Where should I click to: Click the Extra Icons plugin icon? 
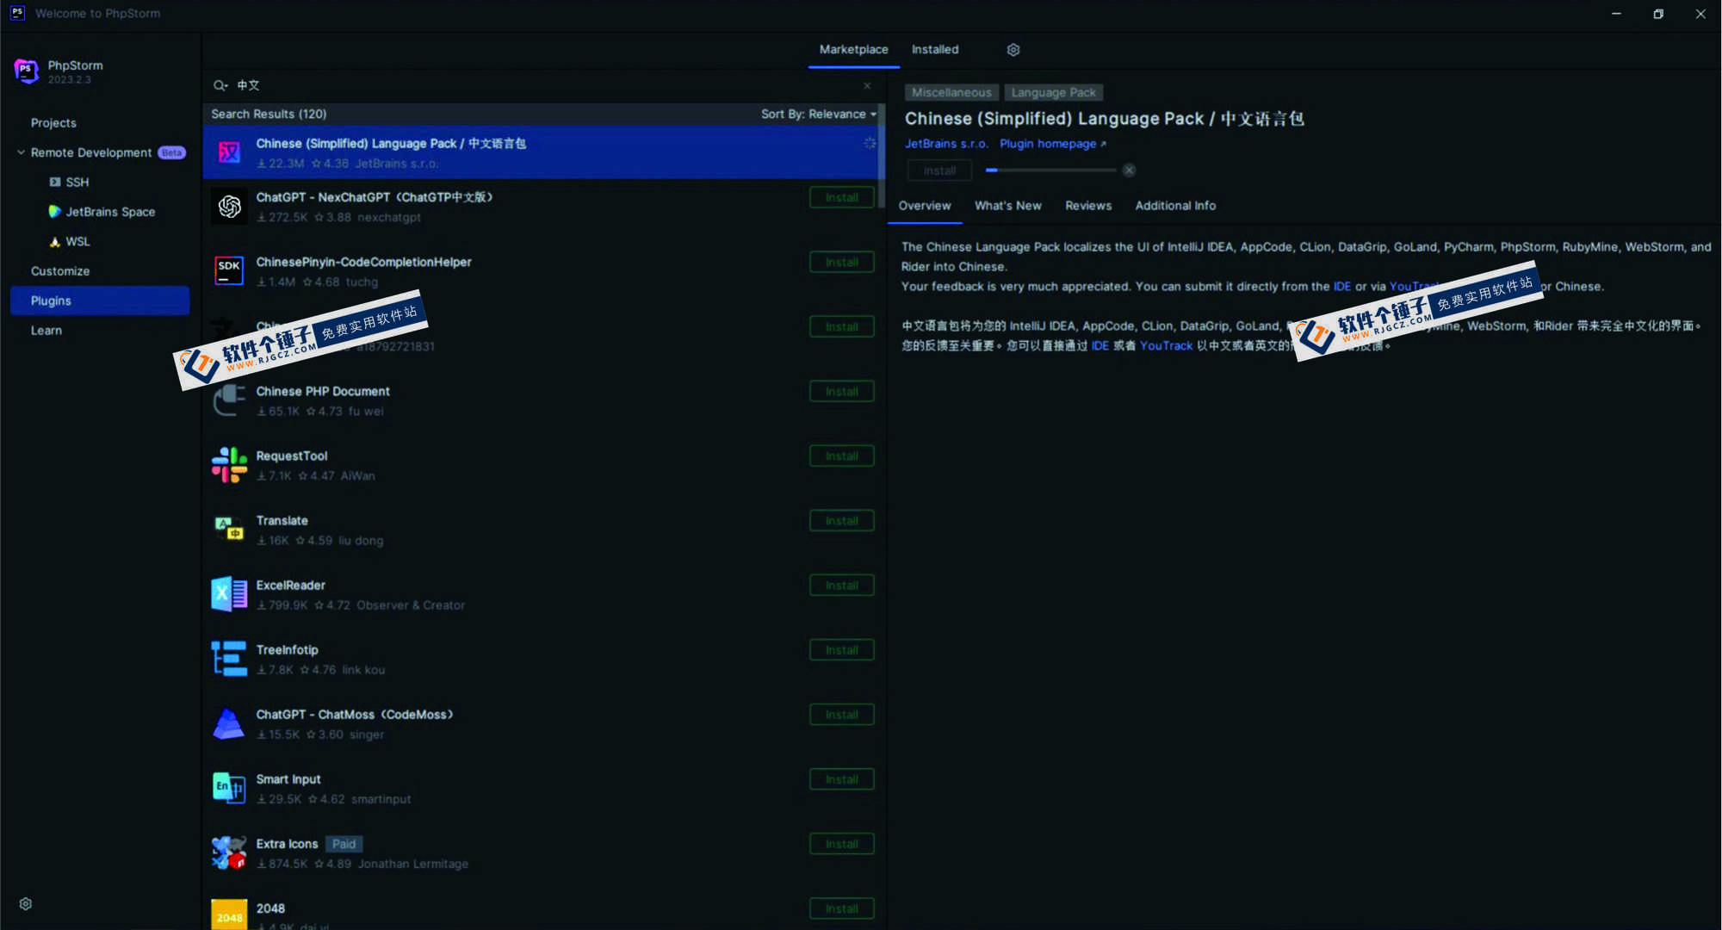point(229,852)
